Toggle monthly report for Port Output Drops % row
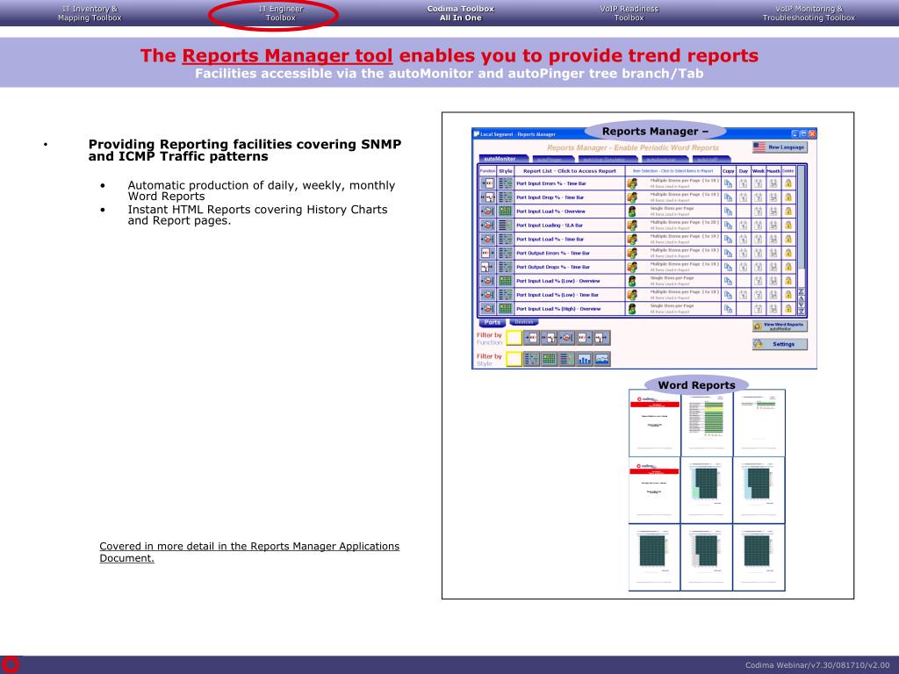 pyautogui.click(x=773, y=267)
